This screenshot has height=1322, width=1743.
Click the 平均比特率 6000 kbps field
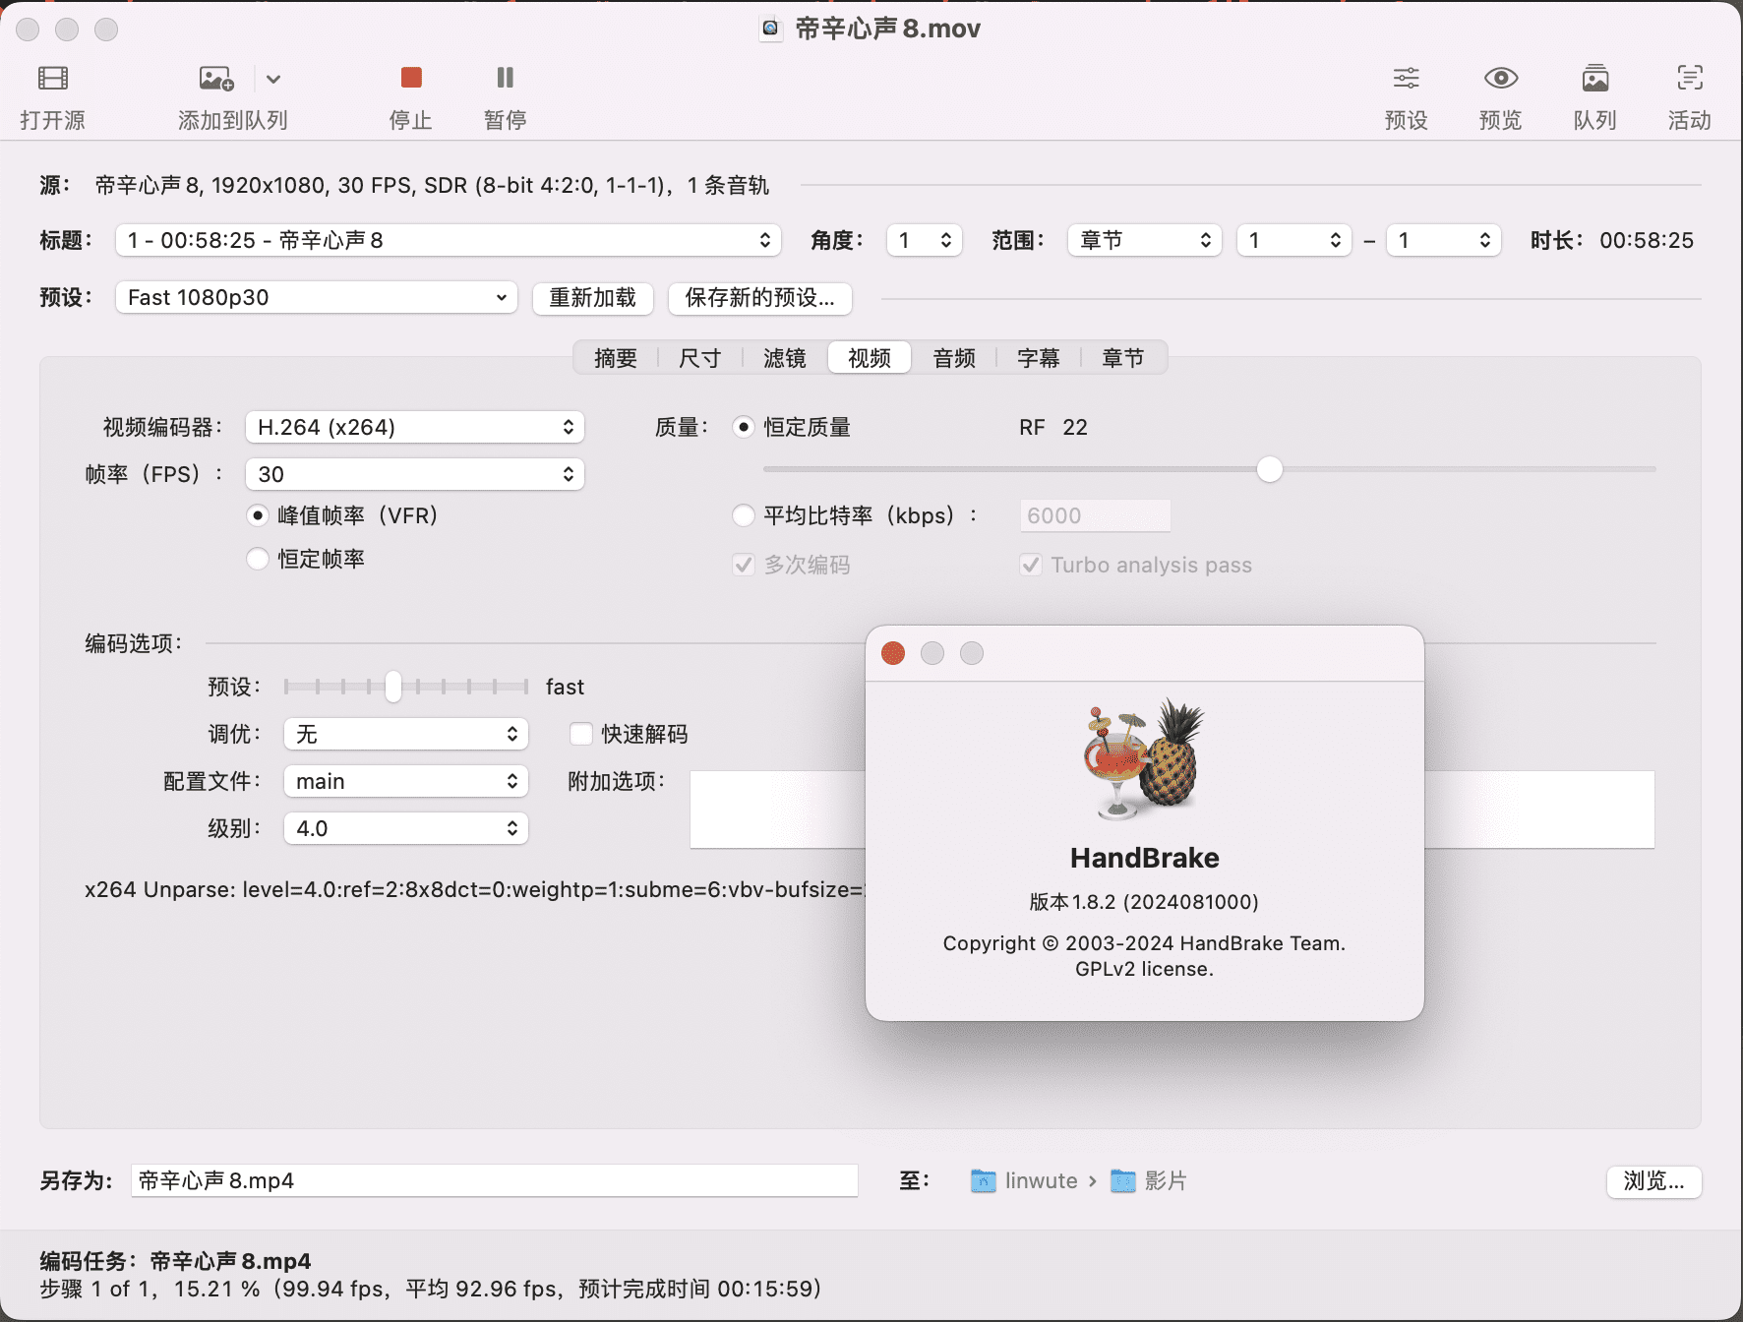(x=1096, y=515)
